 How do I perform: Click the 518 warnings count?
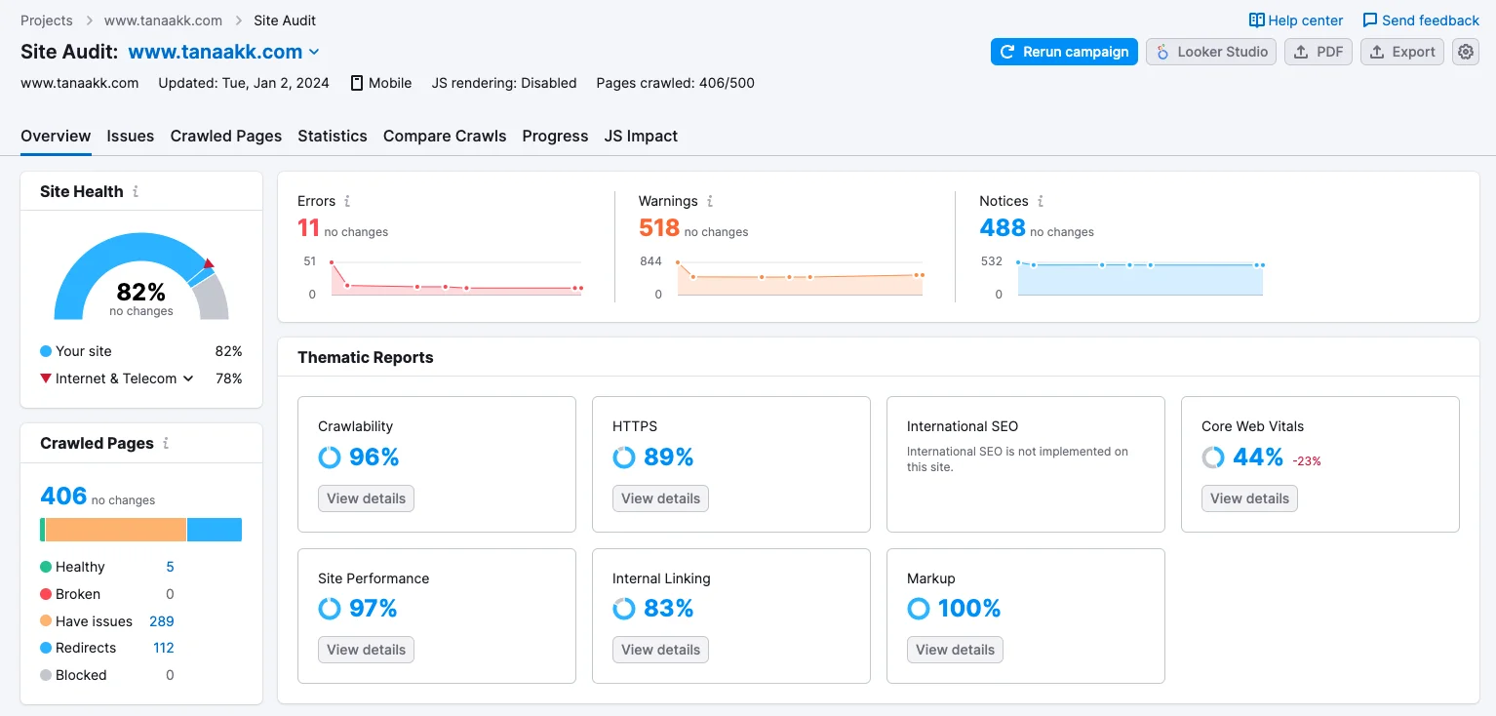(659, 228)
